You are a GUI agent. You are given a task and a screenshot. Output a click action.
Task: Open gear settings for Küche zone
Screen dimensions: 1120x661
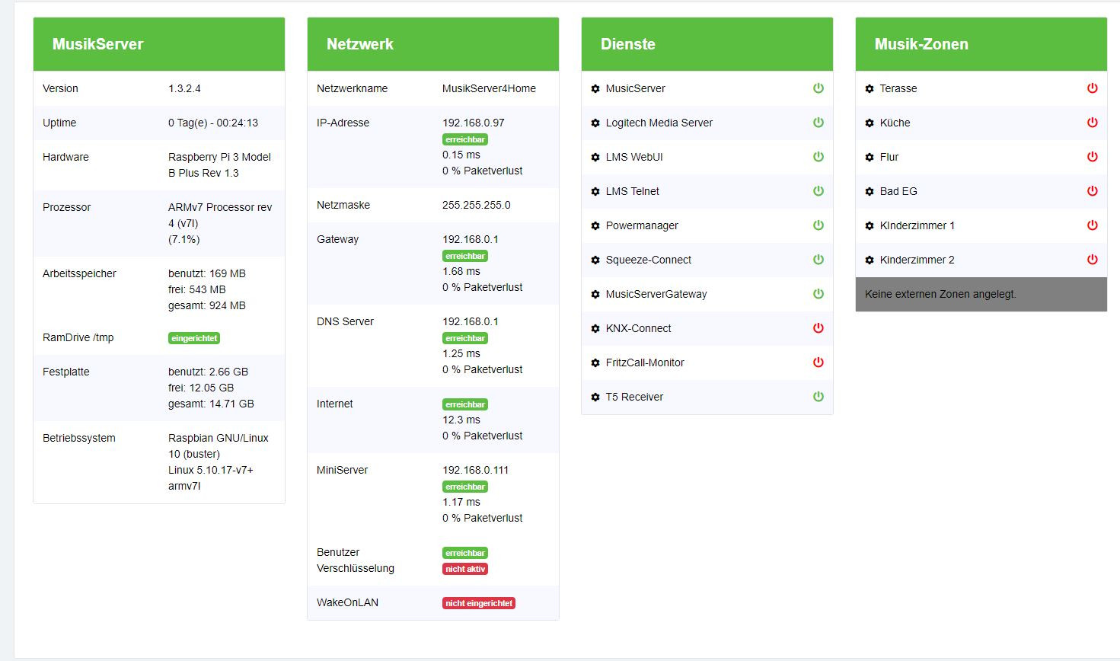tap(870, 123)
